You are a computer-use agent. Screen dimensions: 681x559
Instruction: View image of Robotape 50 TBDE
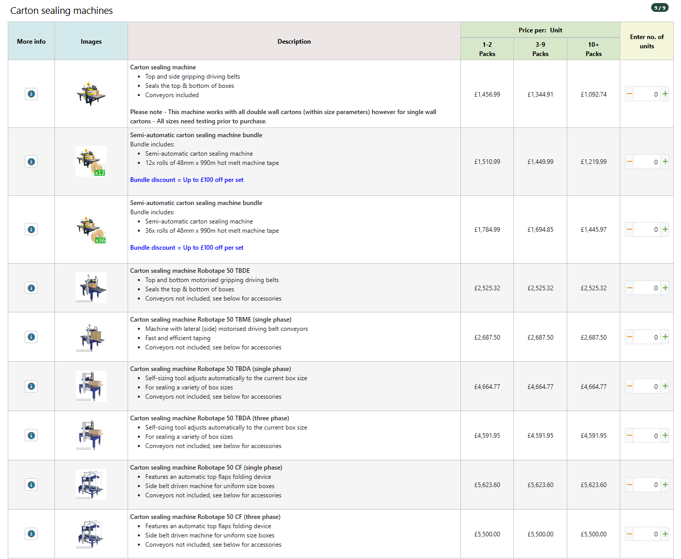(x=91, y=288)
